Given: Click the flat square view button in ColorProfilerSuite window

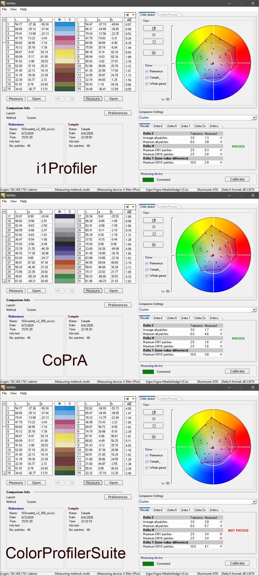Looking at the screenshot, I should tap(153, 419).
